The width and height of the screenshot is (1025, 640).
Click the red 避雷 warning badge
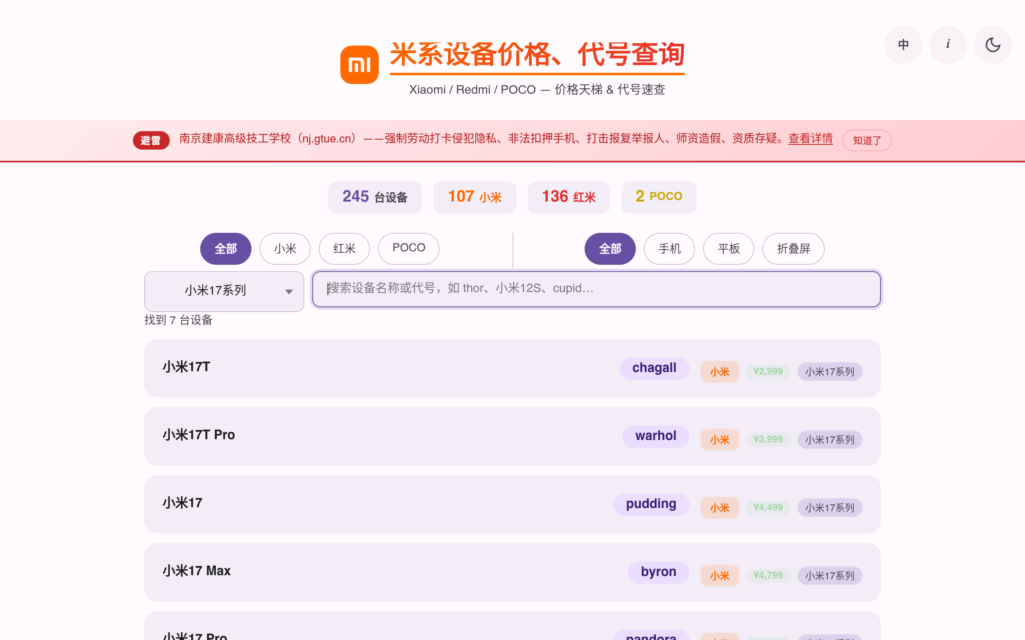[151, 140]
